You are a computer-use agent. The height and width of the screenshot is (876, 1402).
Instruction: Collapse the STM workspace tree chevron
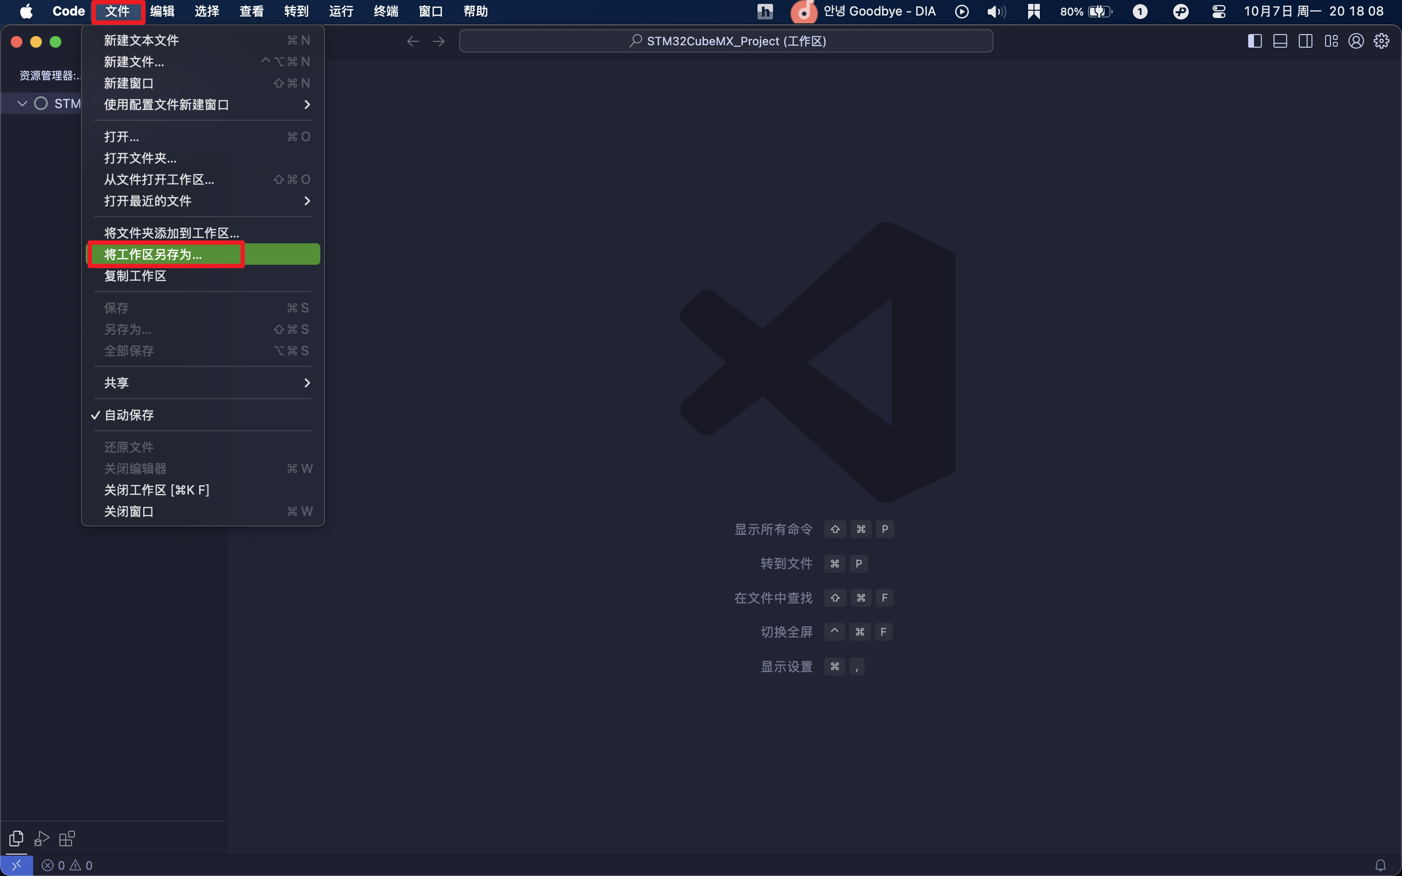(x=22, y=104)
